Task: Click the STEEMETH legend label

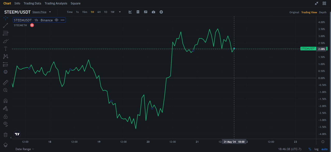Action: point(20,25)
